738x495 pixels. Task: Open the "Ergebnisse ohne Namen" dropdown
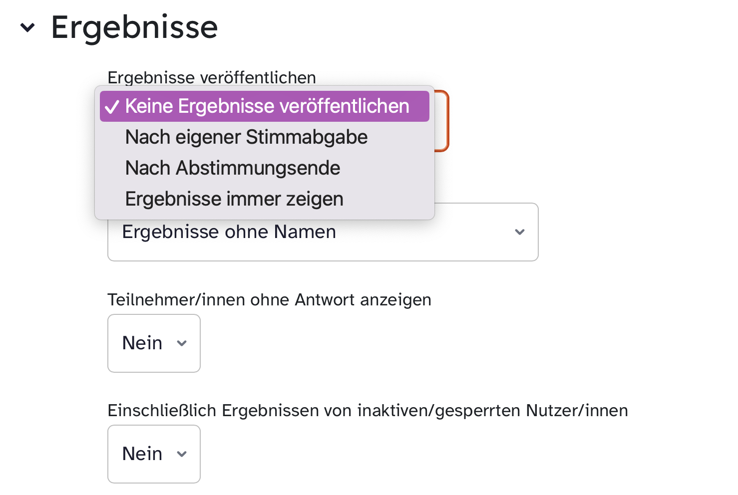point(323,232)
